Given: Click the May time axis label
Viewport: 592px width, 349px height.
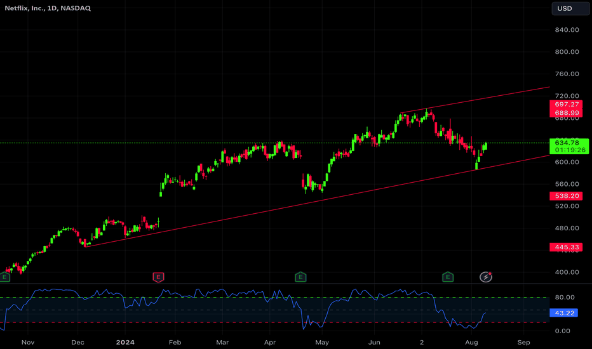Looking at the screenshot, I should tap(322, 342).
